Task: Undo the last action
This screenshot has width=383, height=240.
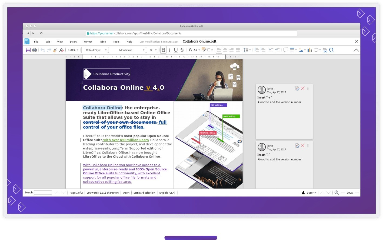Action: (43, 50)
